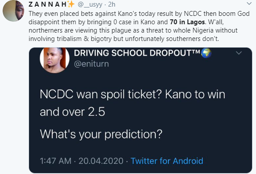Click the 'What's your prediction?' line

[101, 134]
